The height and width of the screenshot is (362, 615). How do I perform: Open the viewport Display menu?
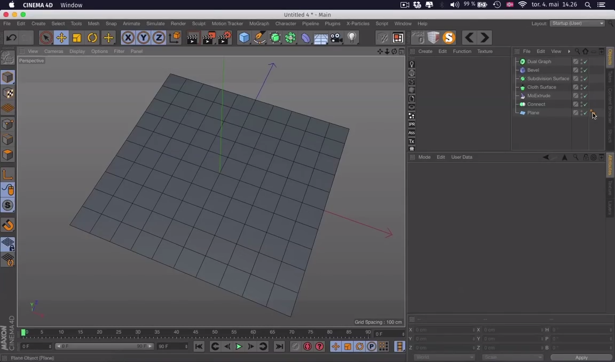[x=77, y=51]
